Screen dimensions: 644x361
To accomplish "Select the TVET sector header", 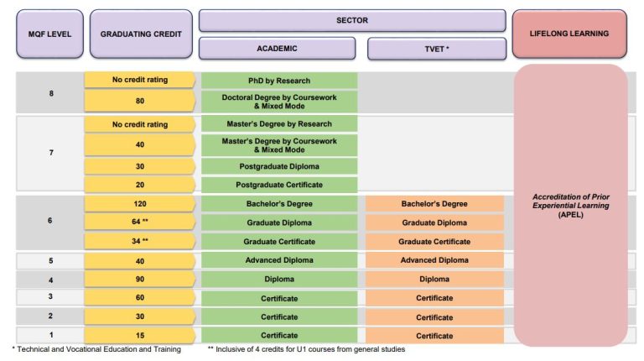I will pyautogui.click(x=435, y=49).
